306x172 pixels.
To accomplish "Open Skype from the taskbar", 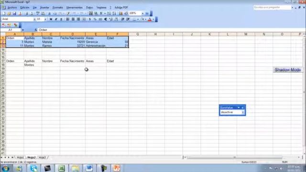I will (x=33, y=168).
